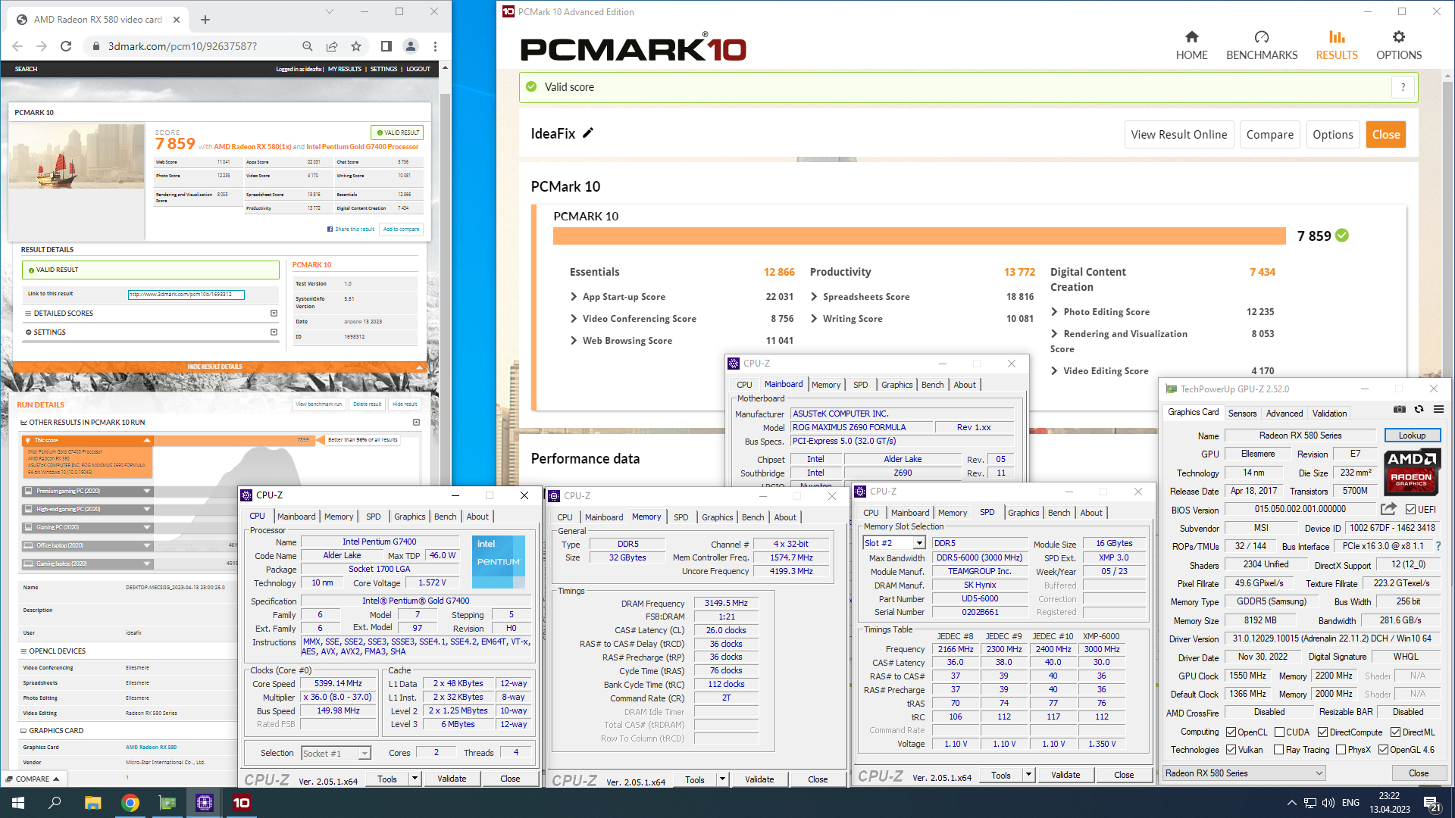Image resolution: width=1455 pixels, height=818 pixels.
Task: Toggle DirectML checkbox
Action: [x=1395, y=732]
